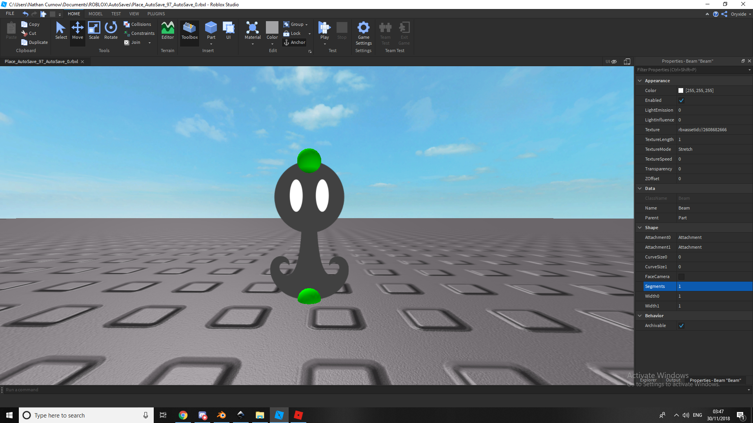This screenshot has width=753, height=423.
Task: Collapse the Appearance section
Action: 640,80
